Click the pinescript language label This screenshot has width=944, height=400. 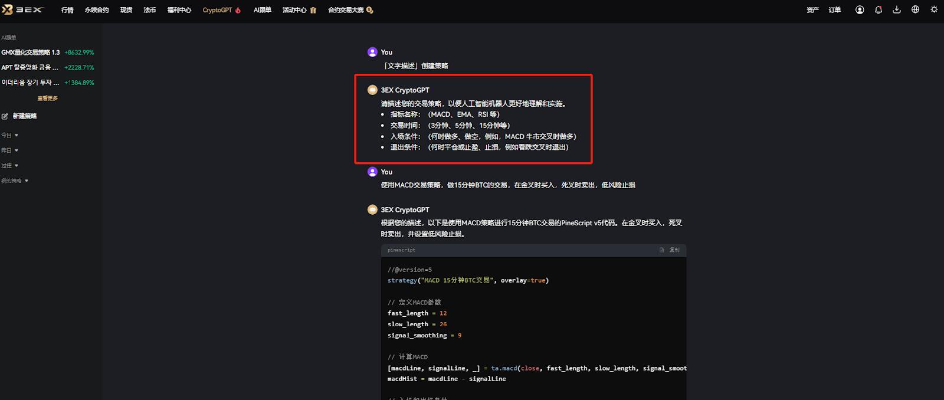click(x=401, y=250)
